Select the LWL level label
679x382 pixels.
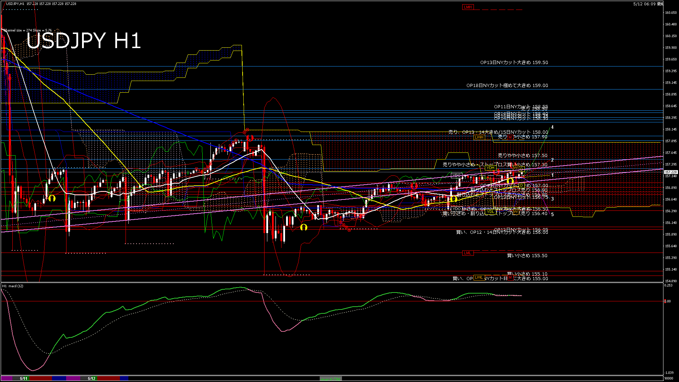(x=479, y=278)
